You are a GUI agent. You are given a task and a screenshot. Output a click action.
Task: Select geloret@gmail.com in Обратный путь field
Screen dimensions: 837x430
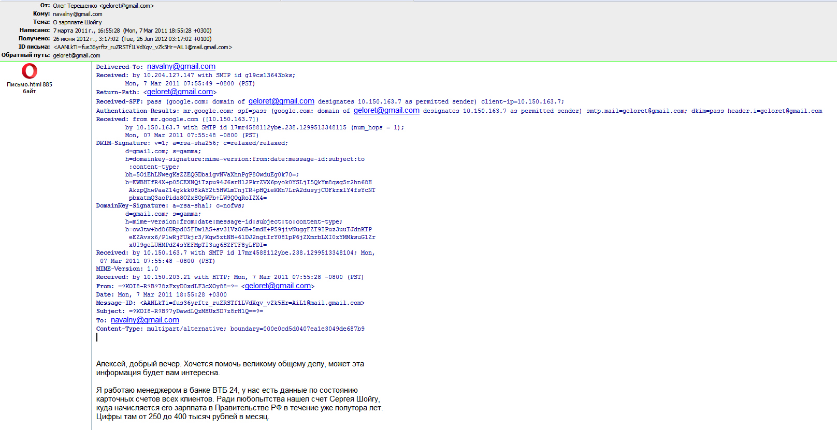click(x=77, y=55)
